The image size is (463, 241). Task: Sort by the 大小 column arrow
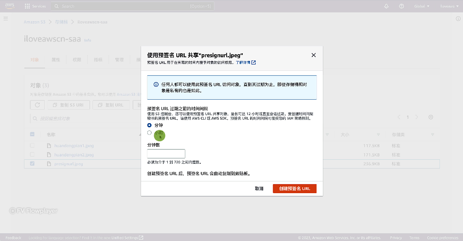[x=378, y=134]
